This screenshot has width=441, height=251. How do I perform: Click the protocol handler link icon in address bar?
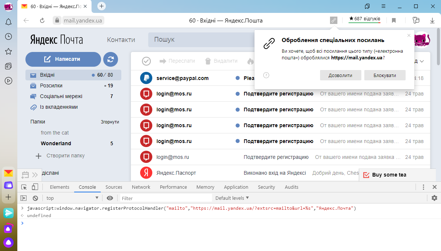coord(334,20)
